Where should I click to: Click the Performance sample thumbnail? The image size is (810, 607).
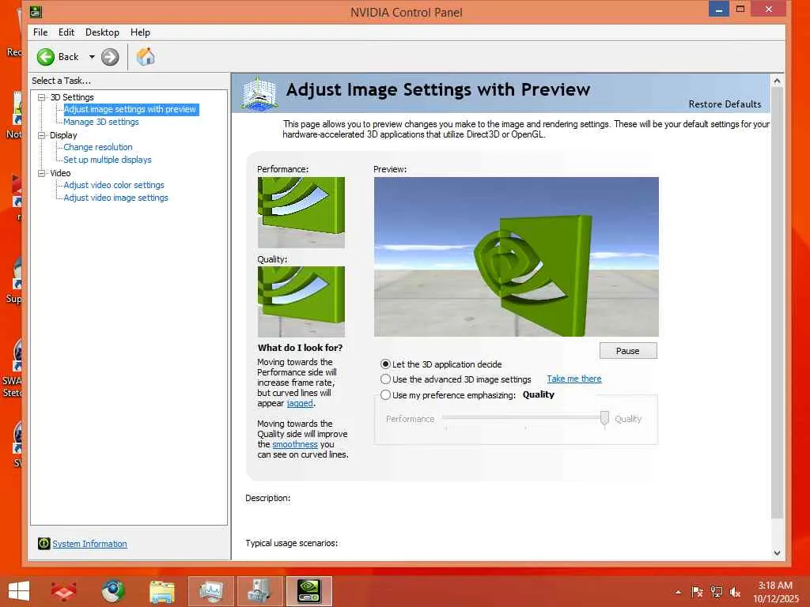coord(301,212)
